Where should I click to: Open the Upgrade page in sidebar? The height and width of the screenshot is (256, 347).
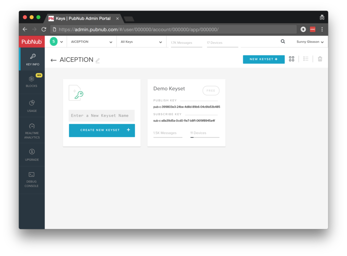[x=32, y=155]
